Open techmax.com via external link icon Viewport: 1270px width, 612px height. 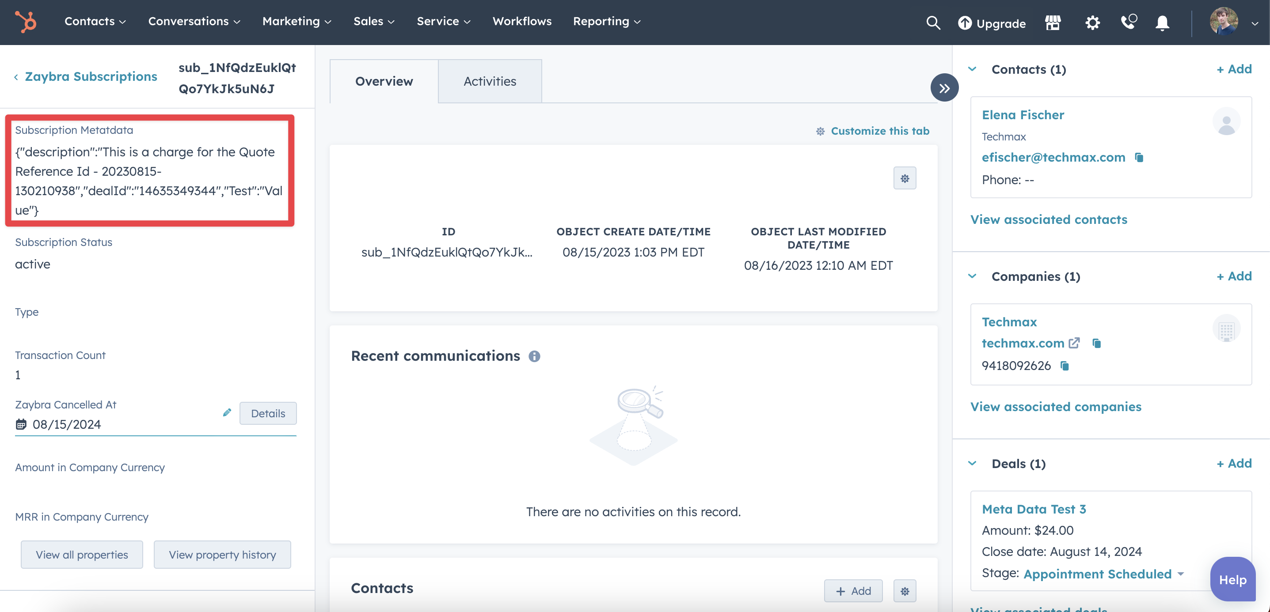pyautogui.click(x=1074, y=343)
